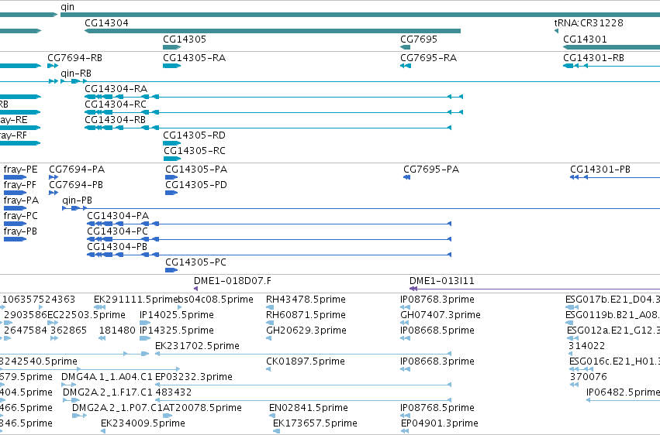Select EST CK01897.5prime
The height and width of the screenshot is (435, 660).
click(x=268, y=369)
